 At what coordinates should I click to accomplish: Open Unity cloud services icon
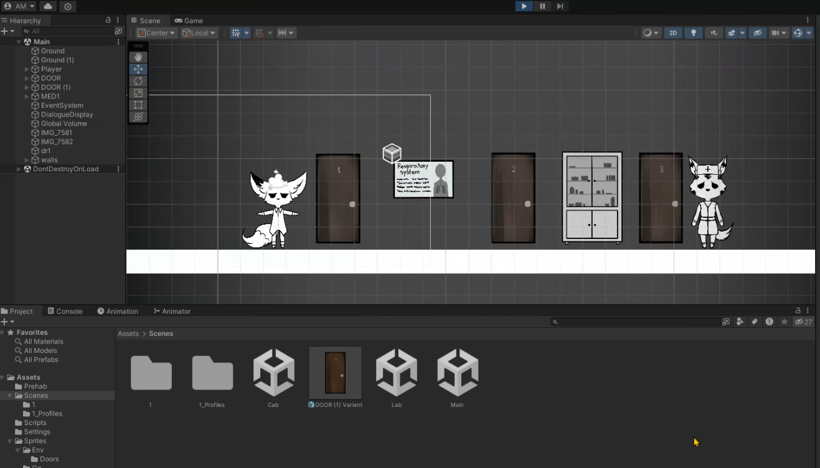coord(48,6)
